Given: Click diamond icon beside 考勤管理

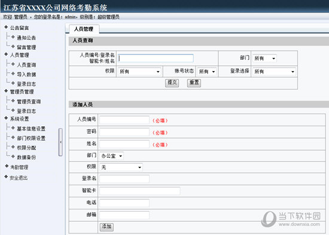Looking at the screenshot, I should (7, 166).
